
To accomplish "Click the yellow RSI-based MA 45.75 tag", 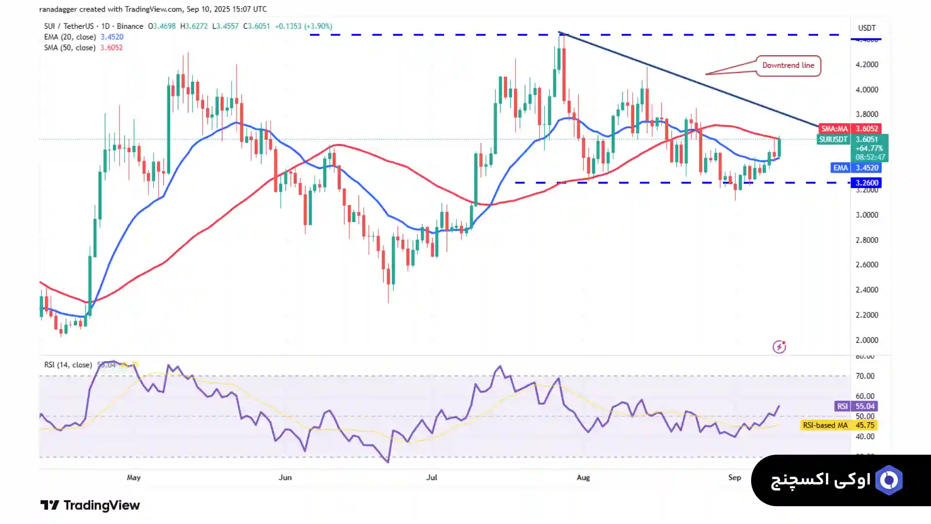I will click(838, 425).
